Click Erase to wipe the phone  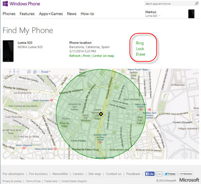[x=140, y=54]
